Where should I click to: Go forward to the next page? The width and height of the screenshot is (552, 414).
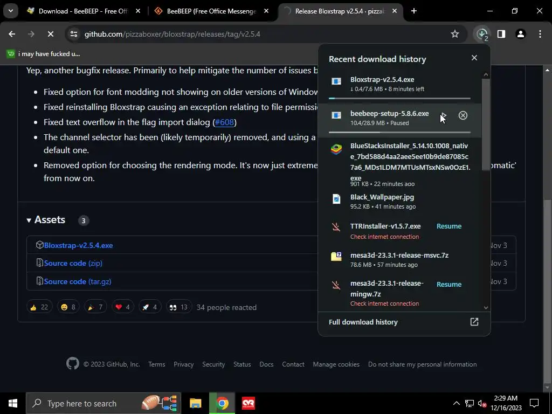tap(31, 34)
